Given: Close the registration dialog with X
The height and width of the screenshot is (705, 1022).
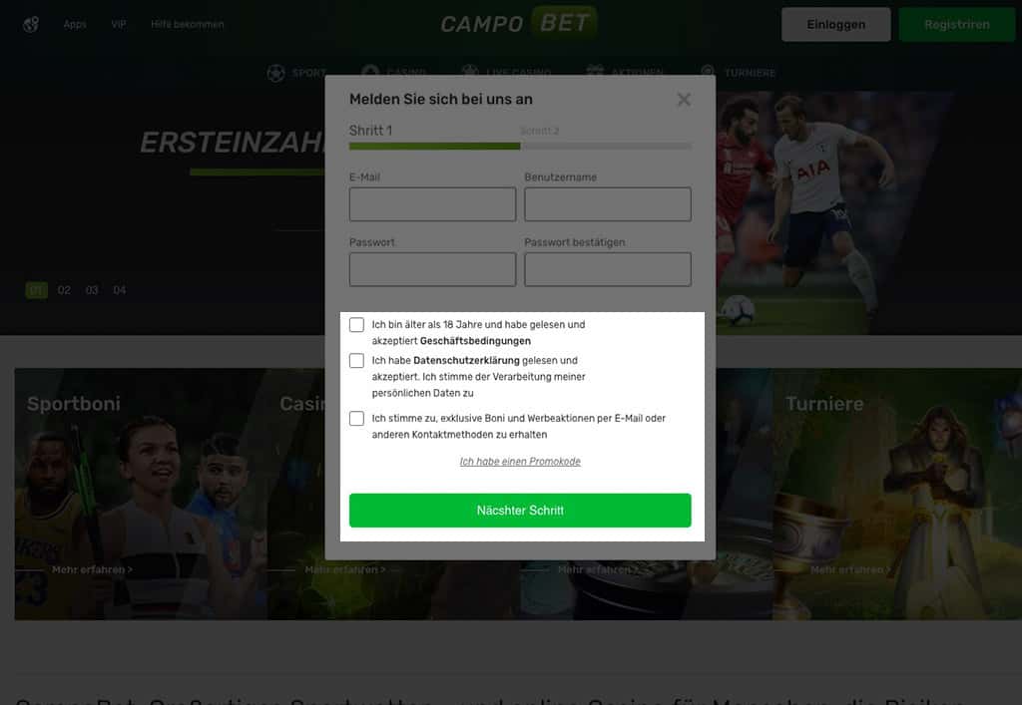Looking at the screenshot, I should 684,100.
